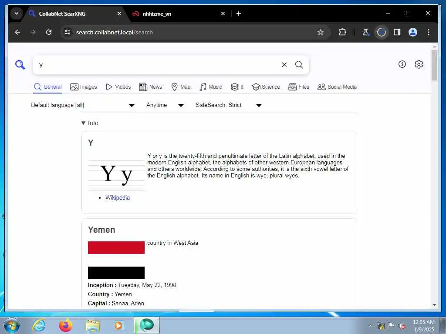Collapse the Info section
The width and height of the screenshot is (446, 334).
point(90,123)
